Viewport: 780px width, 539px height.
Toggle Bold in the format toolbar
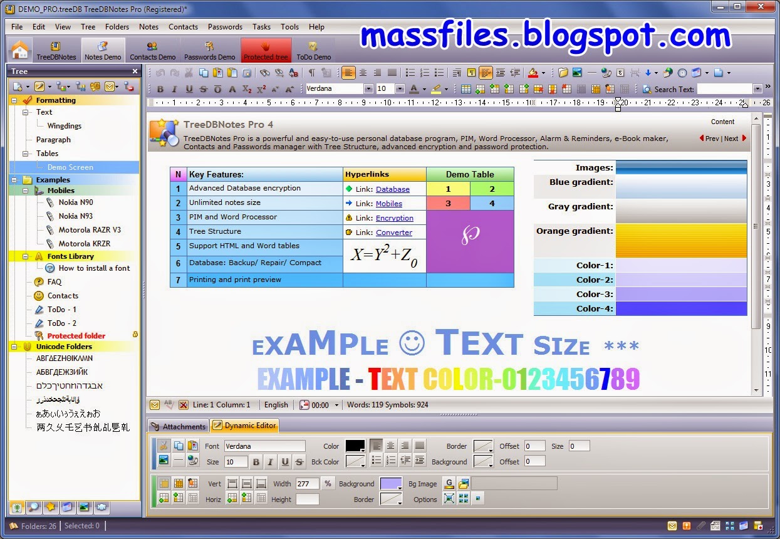[160, 89]
